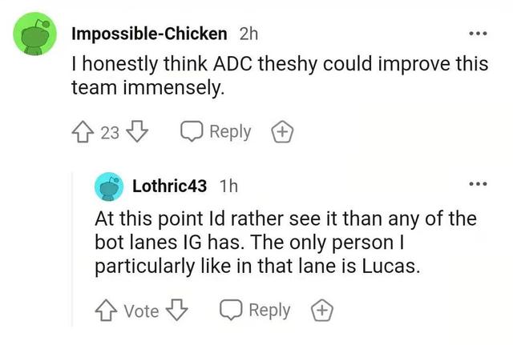This screenshot has height=345, width=513.
Task: Downvote Impossible-Chicken's comment
Action: pyautogui.click(x=138, y=132)
